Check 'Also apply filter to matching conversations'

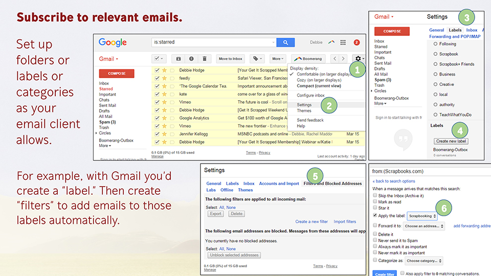[403, 273]
